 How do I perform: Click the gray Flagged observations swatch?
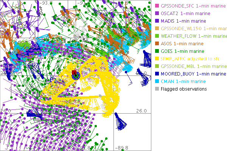coord(157,89)
